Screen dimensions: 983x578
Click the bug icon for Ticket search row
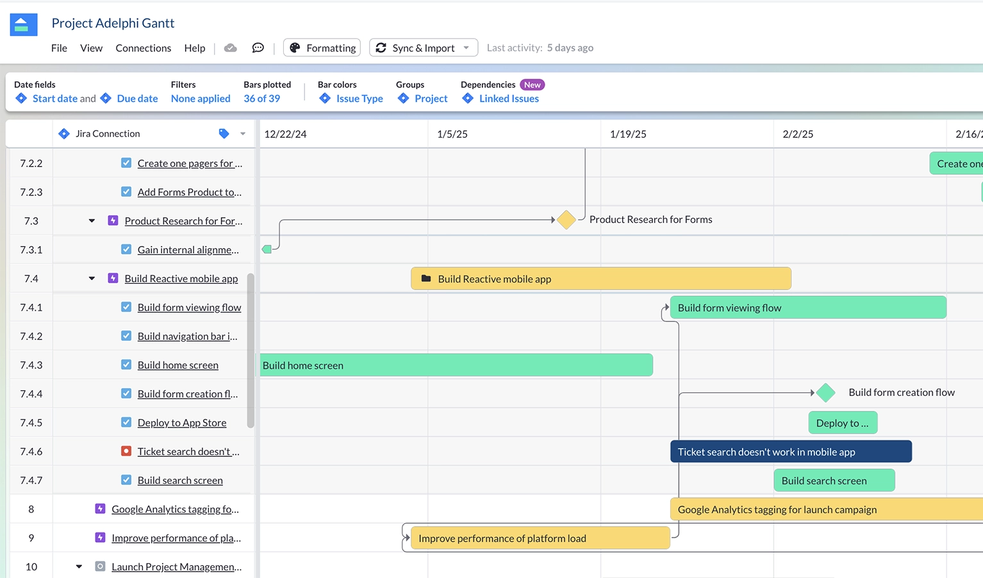pyautogui.click(x=126, y=451)
